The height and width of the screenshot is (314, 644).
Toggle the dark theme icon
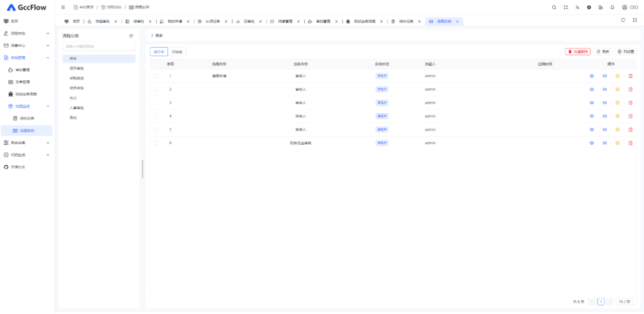coord(589,7)
